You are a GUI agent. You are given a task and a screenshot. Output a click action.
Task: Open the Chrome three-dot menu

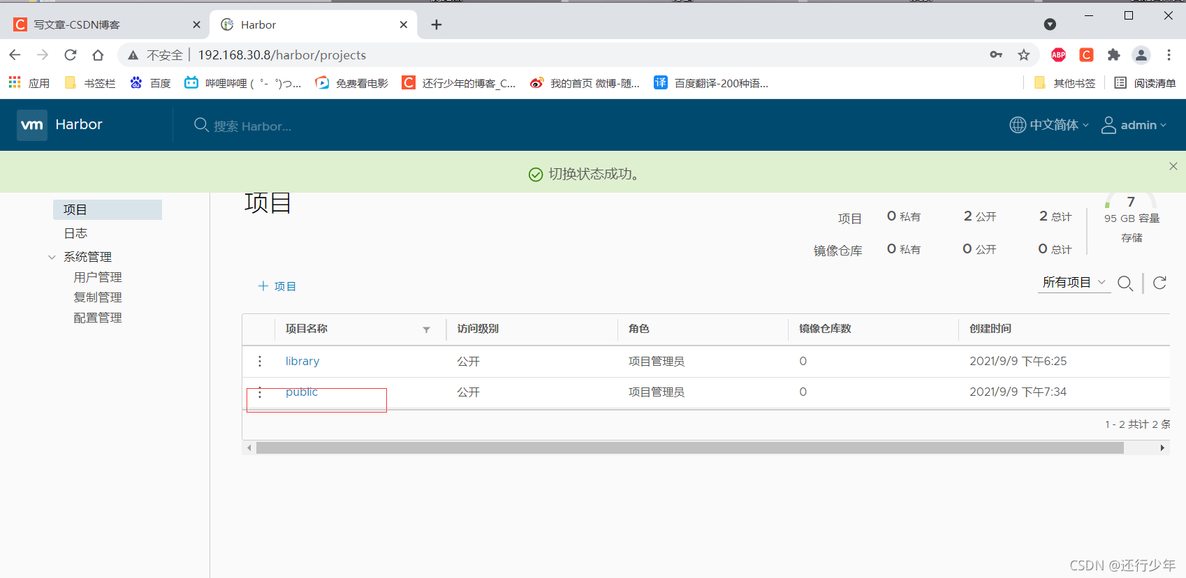coord(1169,54)
